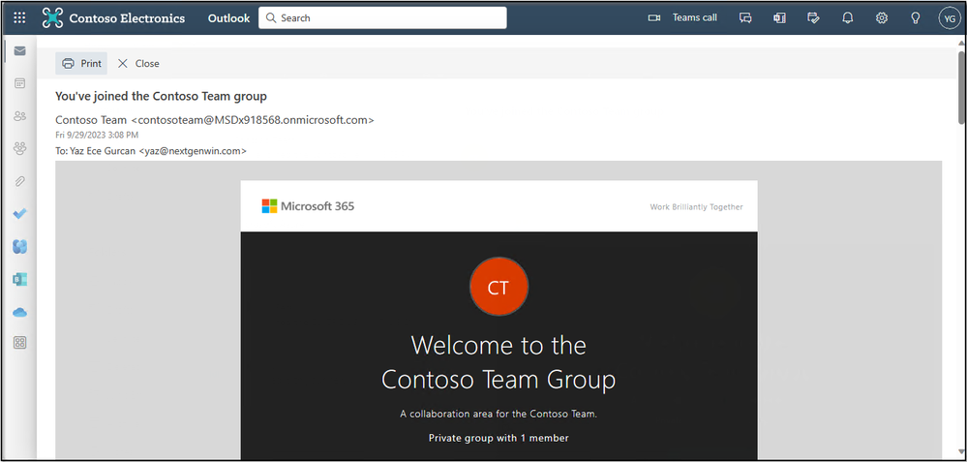Click the Teams call camera icon
967x462 pixels.
tap(653, 17)
